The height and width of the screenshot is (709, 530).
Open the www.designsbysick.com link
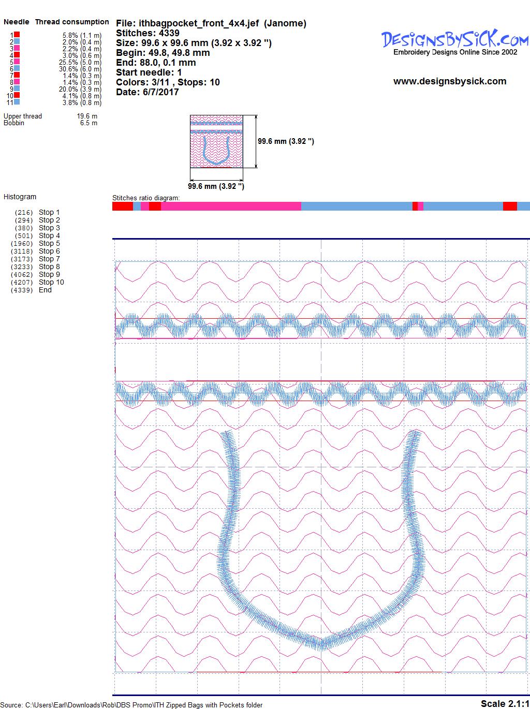(x=449, y=81)
